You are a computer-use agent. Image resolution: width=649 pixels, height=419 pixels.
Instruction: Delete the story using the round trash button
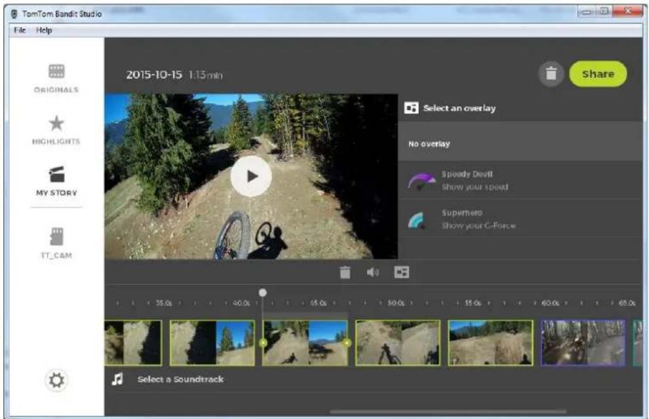click(x=551, y=74)
